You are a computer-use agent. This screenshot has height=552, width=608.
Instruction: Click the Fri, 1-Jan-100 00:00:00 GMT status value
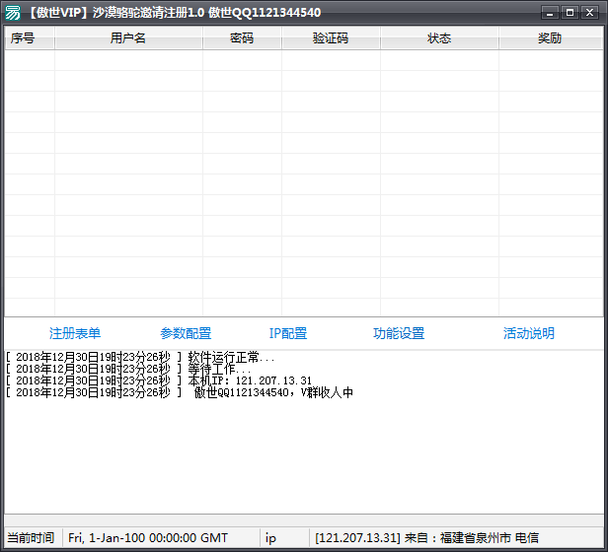(148, 537)
